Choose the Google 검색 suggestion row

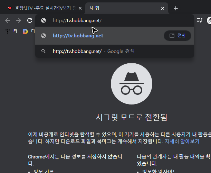(x=115, y=51)
